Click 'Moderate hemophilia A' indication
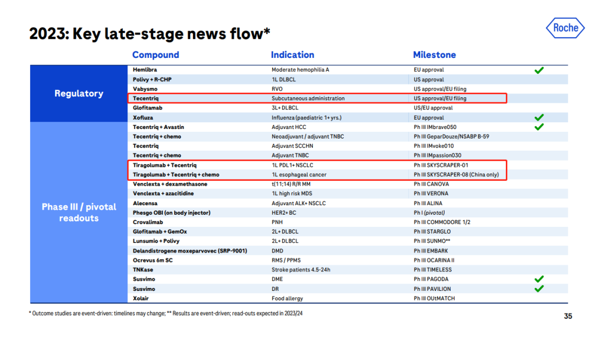601x337 pixels. 300,70
